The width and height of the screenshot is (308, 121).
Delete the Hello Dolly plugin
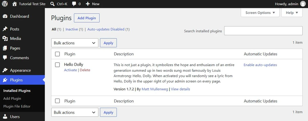coord(85,70)
